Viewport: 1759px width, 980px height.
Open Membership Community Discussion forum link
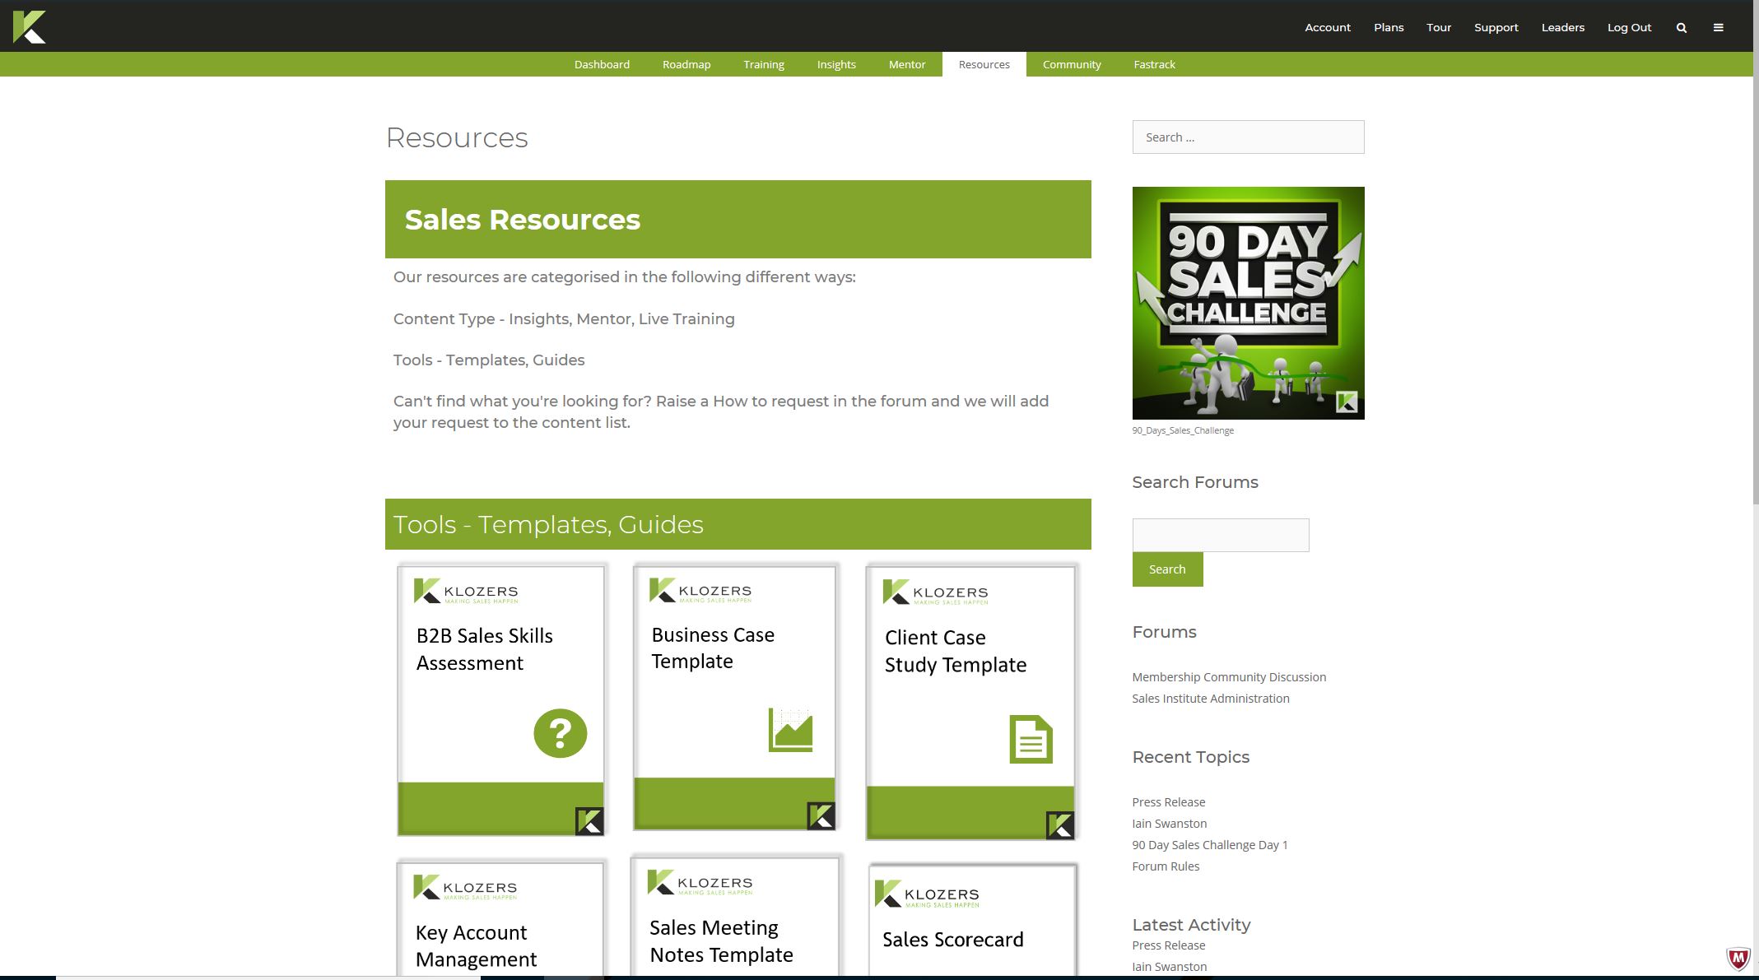tap(1229, 677)
